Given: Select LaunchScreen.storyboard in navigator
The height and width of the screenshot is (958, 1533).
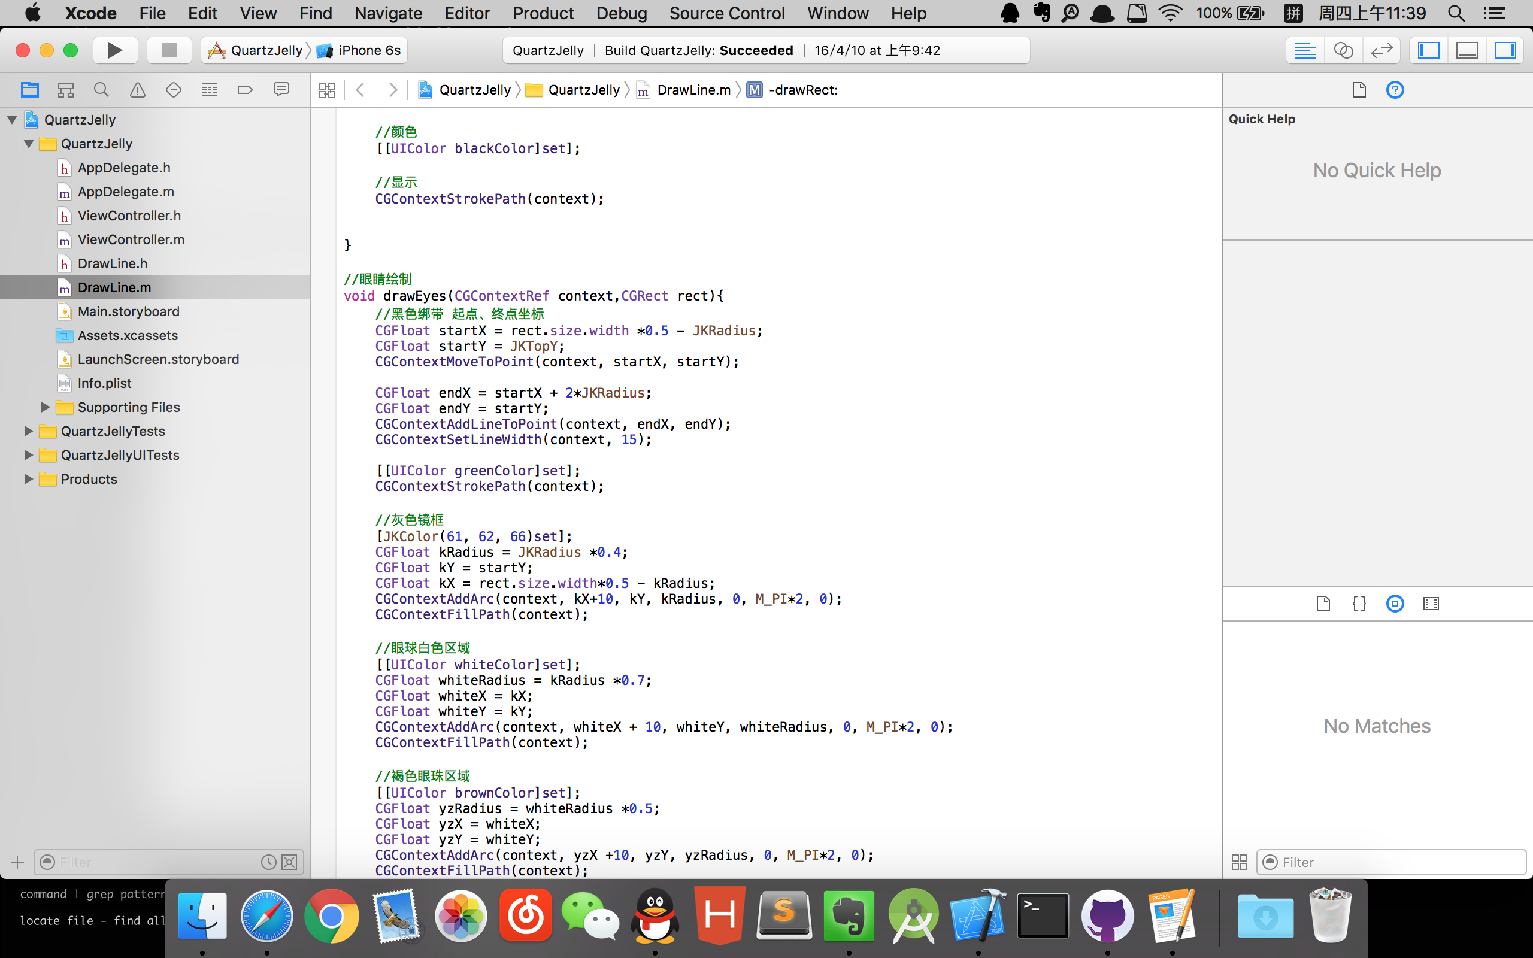Looking at the screenshot, I should (x=155, y=359).
